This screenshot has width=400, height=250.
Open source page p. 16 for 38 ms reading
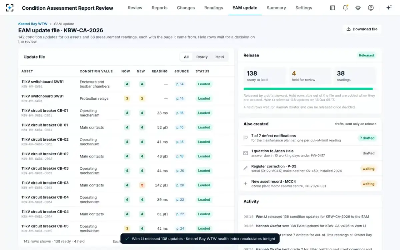tap(180, 113)
